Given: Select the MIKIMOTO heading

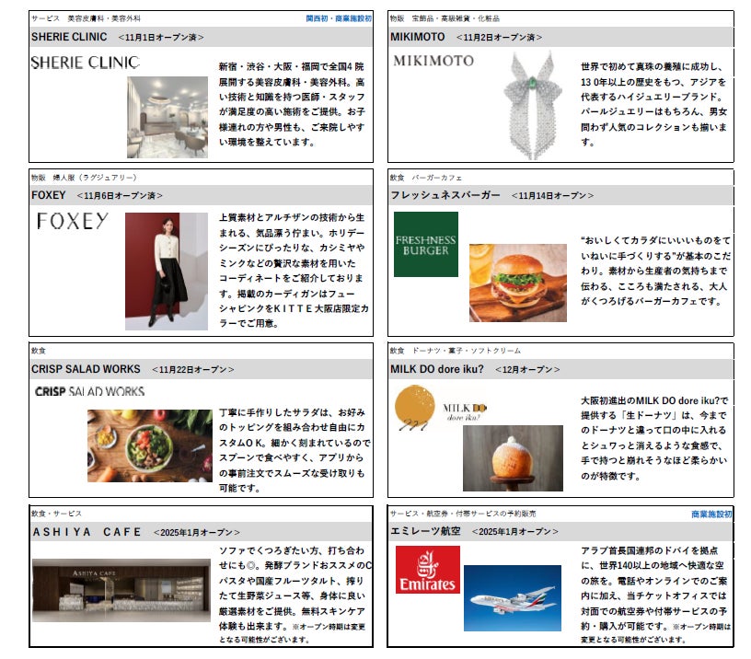Looking at the screenshot, I should (x=418, y=37).
